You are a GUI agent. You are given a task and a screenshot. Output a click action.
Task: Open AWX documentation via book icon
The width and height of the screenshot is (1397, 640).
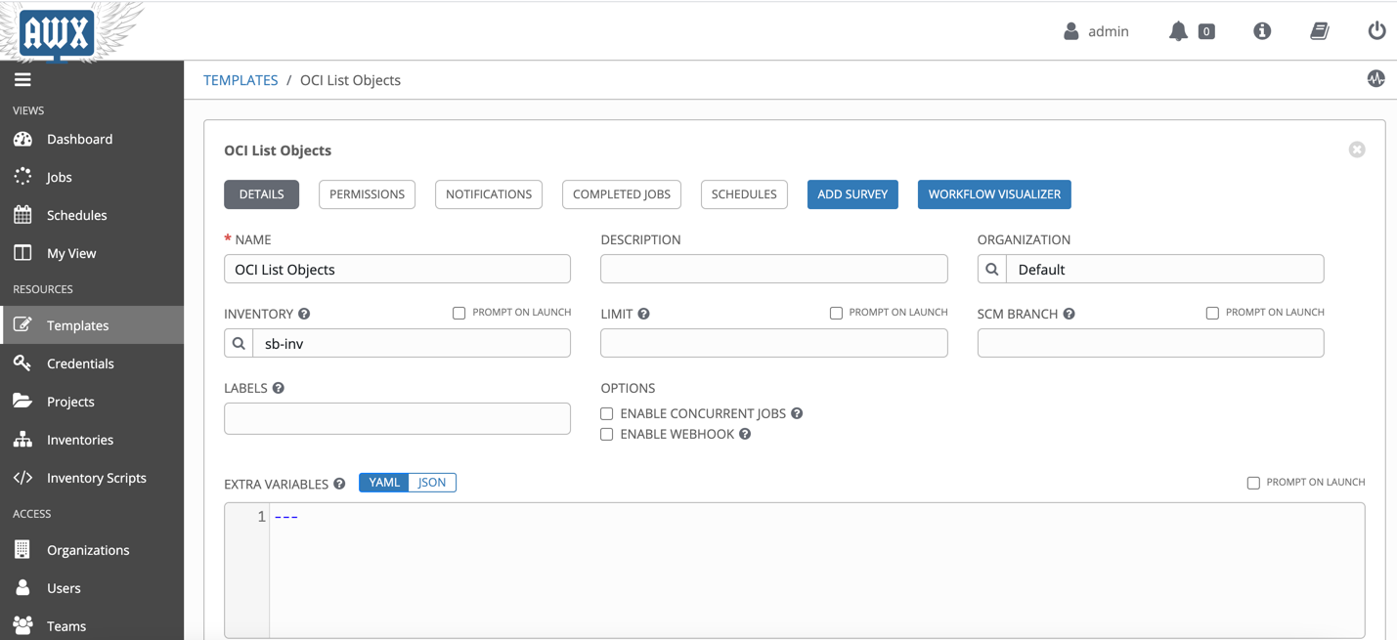[1319, 30]
